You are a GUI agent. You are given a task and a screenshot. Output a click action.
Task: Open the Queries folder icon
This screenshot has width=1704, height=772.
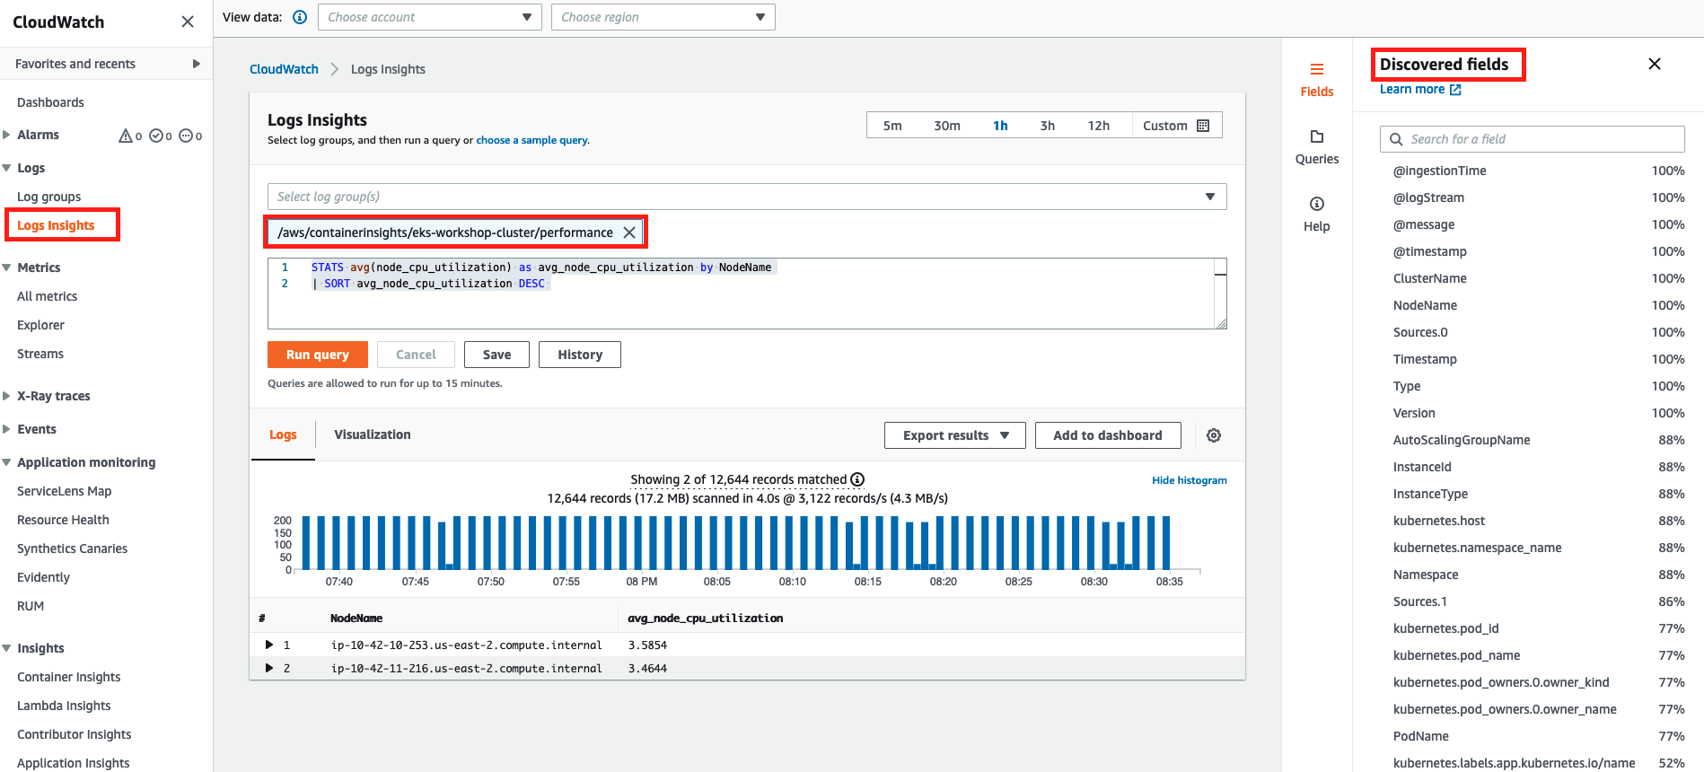coord(1316,137)
